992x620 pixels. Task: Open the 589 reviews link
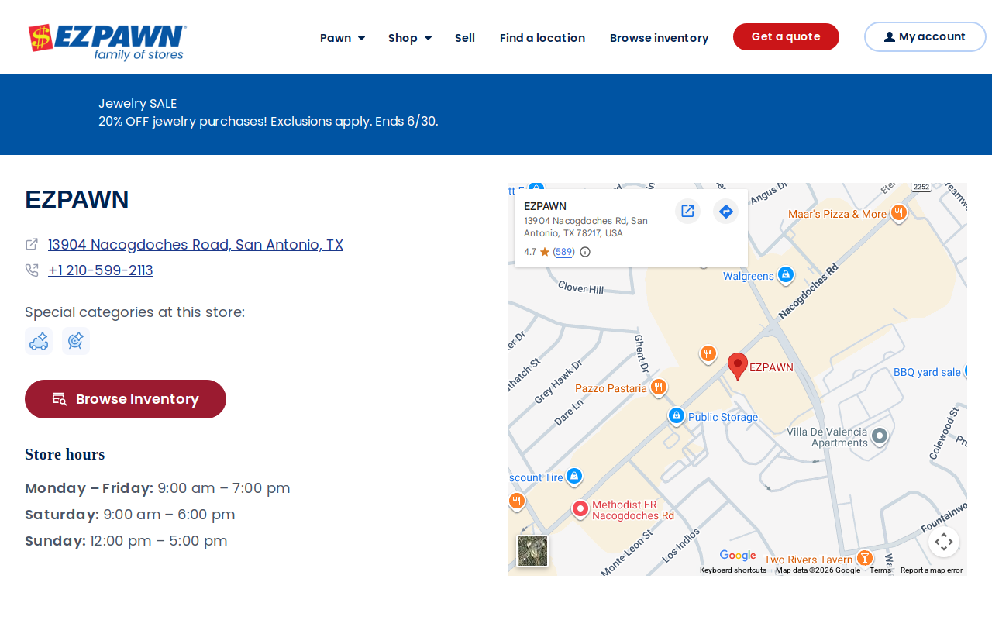click(563, 252)
